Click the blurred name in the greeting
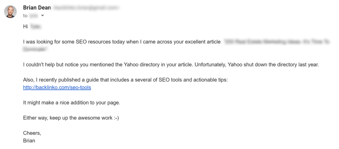Screen dimensions: 339x149 36,26
